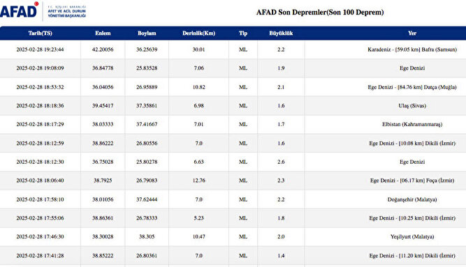The height and width of the screenshot is (267, 466).
Task: Select date cell 2025-02-28 18:17:29
Action: click(40, 124)
